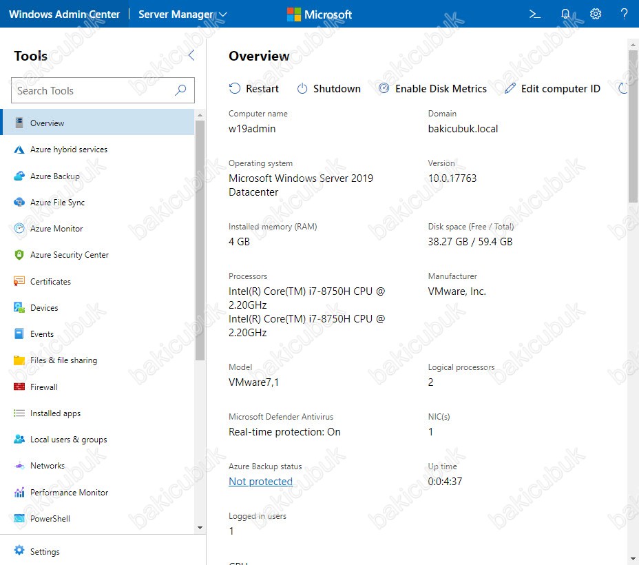Click the Azure Security Center shield icon
Viewport: 639px width, 565px height.
19,255
